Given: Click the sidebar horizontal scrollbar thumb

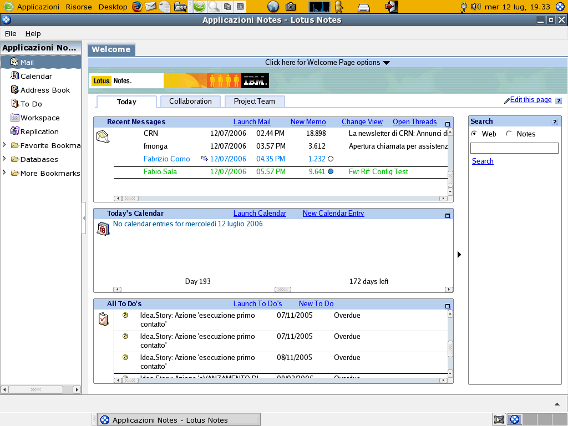Looking at the screenshot, I should (35, 390).
